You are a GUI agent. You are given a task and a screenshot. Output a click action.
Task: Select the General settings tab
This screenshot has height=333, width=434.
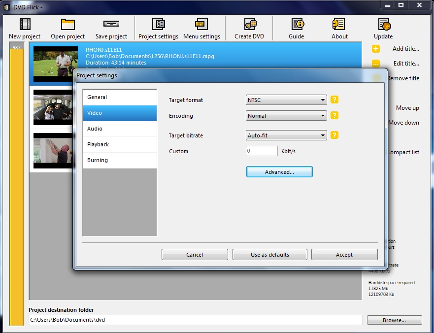pyautogui.click(x=120, y=97)
